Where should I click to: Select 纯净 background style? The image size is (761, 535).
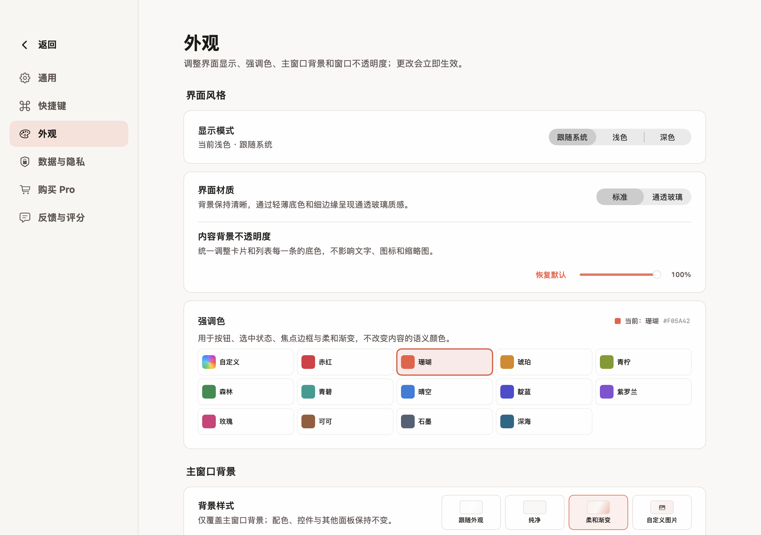[x=534, y=512]
